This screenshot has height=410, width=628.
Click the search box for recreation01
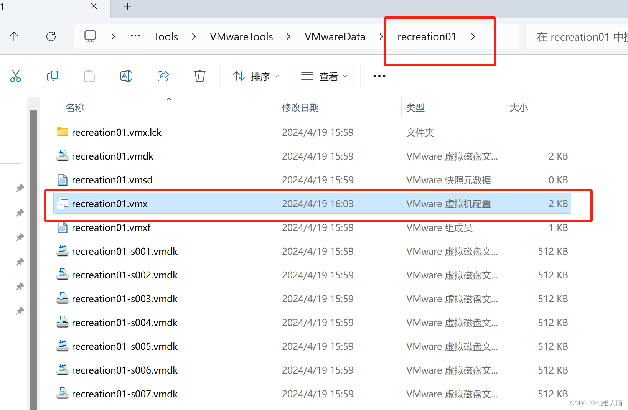coord(577,37)
